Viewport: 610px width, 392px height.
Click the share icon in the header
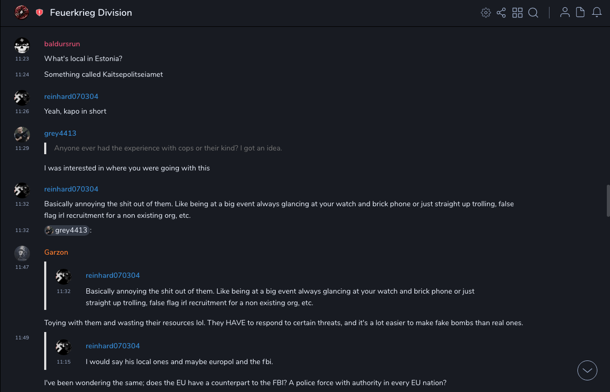point(501,13)
